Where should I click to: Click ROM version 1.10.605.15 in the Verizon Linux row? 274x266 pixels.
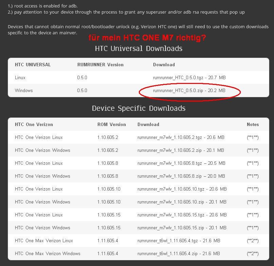pyautogui.click(x=109, y=215)
